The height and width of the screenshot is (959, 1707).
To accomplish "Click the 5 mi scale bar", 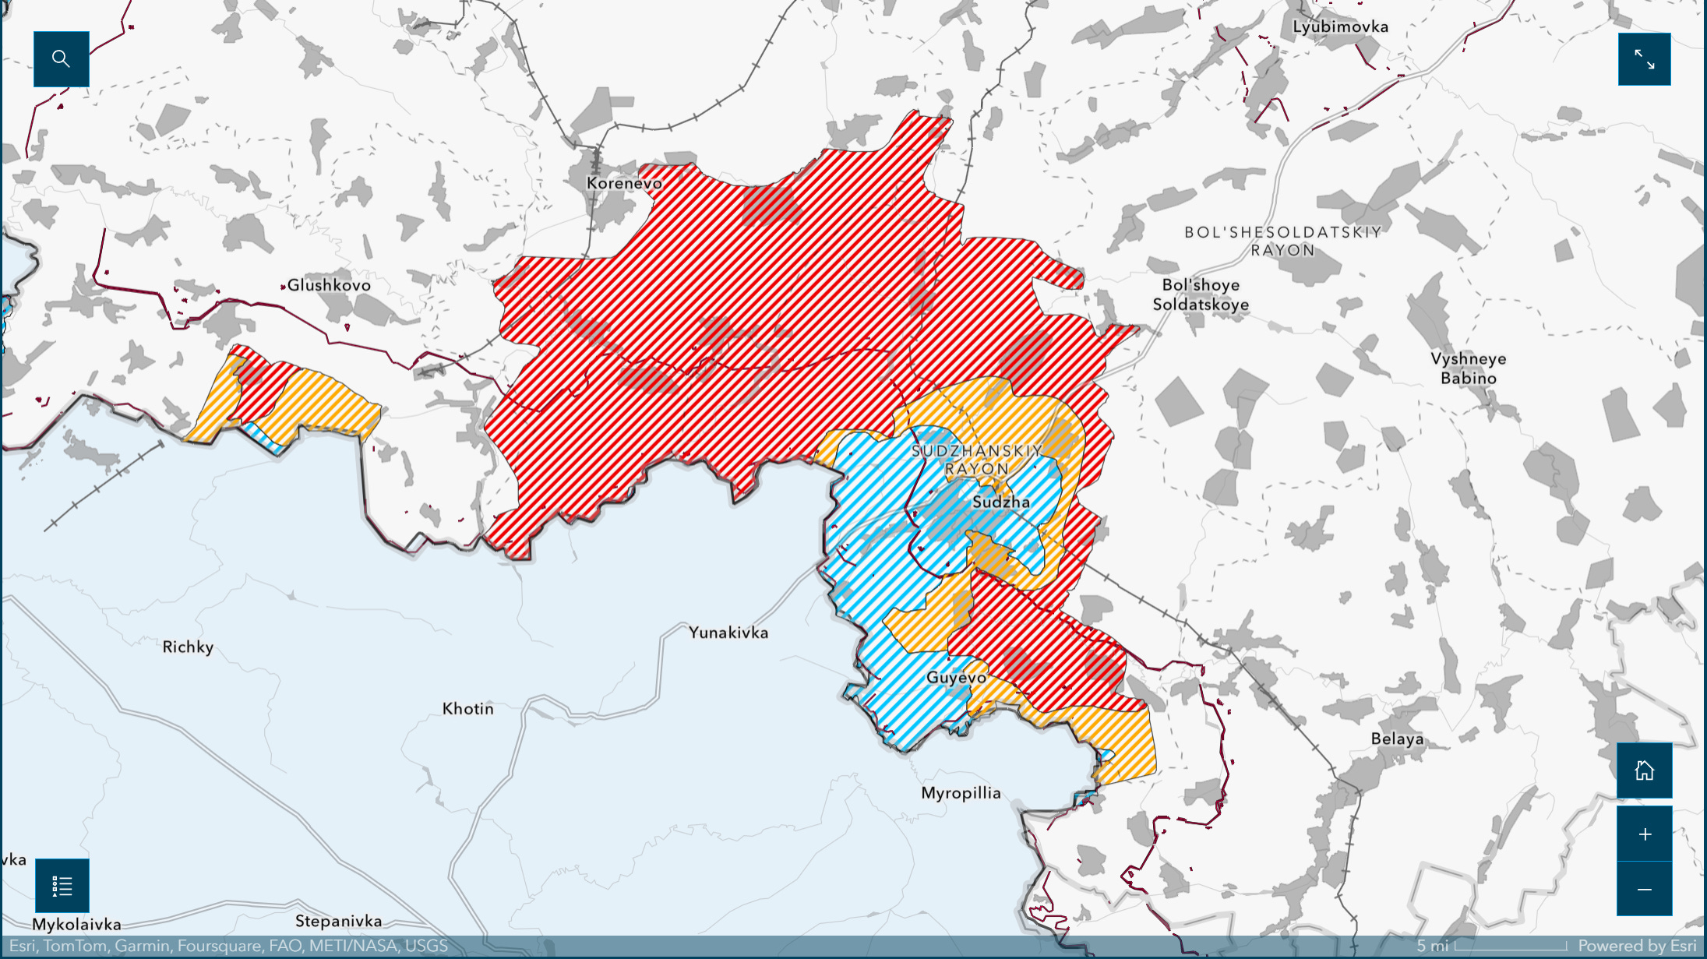I will coord(1492,946).
